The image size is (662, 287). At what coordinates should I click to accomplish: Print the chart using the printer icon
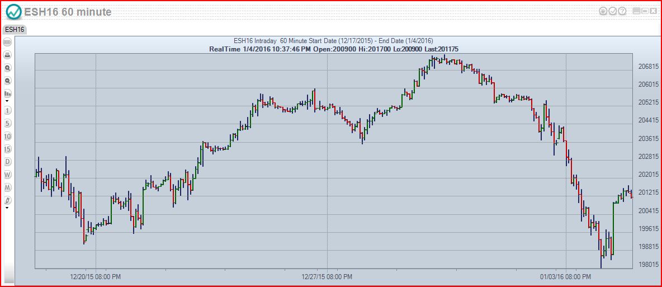coord(8,55)
